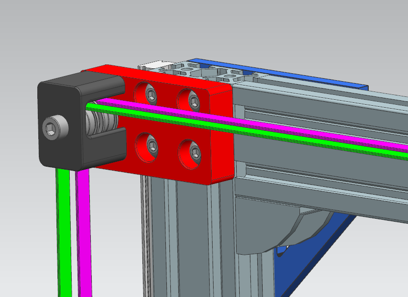Viewport: 408px width, 297px height.
Task: Click the top-right socket head screw
Action: click(x=194, y=101)
